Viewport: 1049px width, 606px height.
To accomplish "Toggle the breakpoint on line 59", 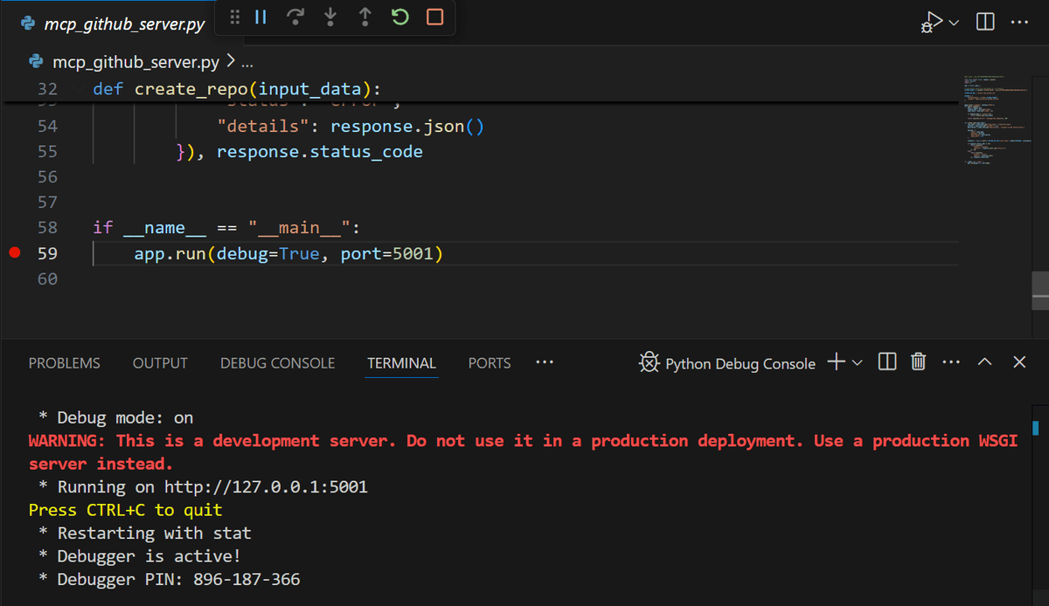I will tap(15, 253).
